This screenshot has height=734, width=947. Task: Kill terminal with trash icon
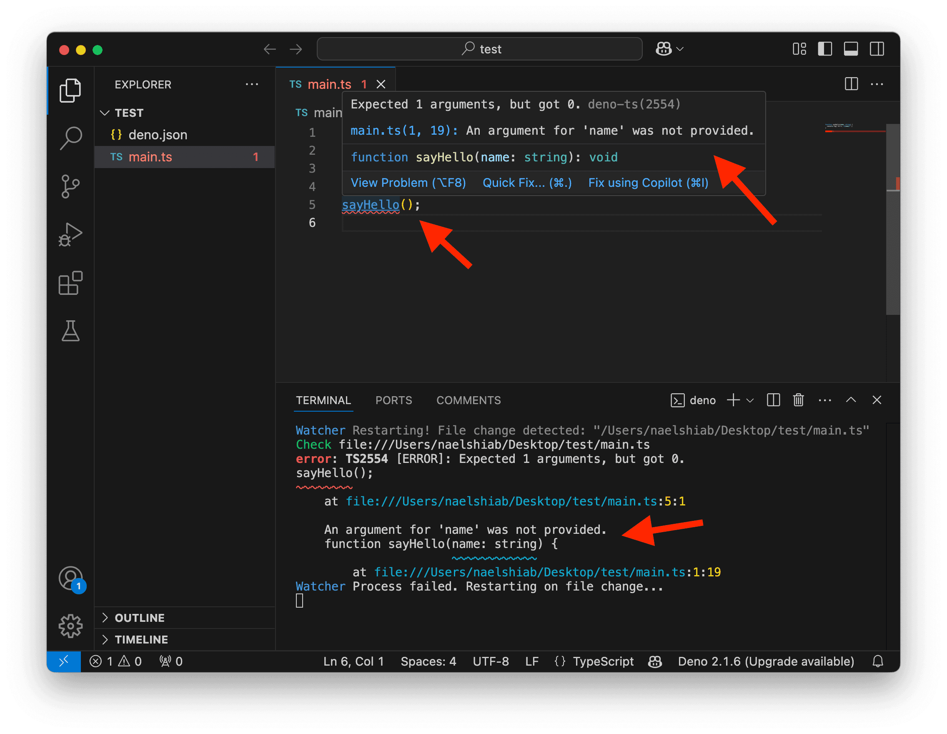798,400
